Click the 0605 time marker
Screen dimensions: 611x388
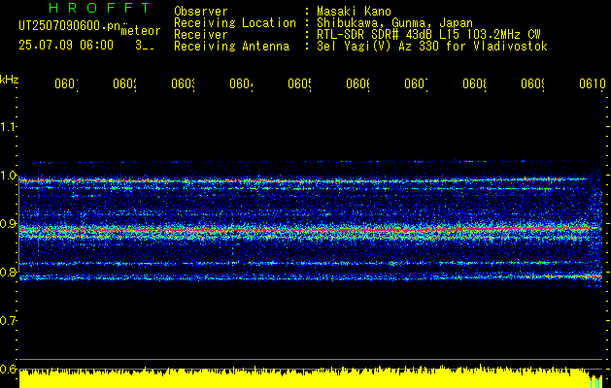pos(299,84)
